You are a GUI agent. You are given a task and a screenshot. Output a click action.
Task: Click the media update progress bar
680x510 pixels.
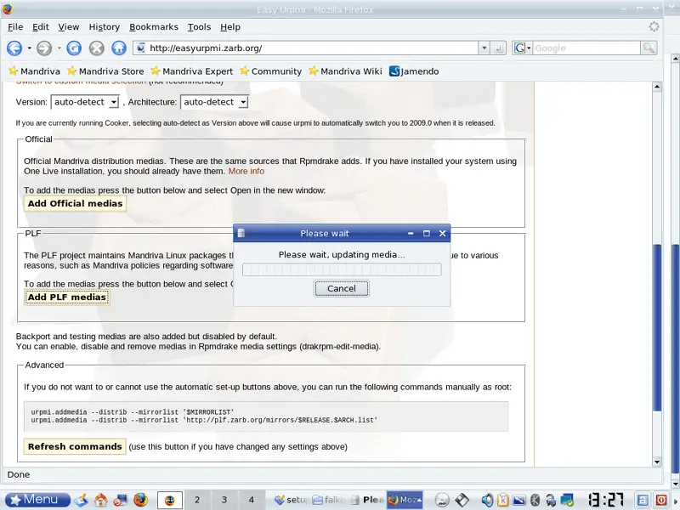pos(342,269)
